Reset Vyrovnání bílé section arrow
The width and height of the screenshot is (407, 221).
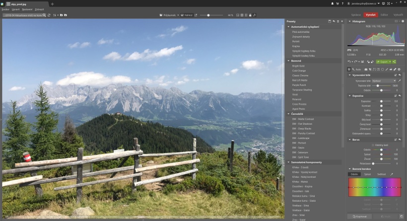pyautogui.click(x=400, y=75)
